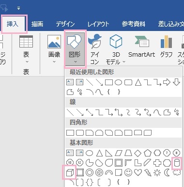This screenshot has height=187, width=184.
Task: Select the scribble tool in 線 section
Action: 177,112
